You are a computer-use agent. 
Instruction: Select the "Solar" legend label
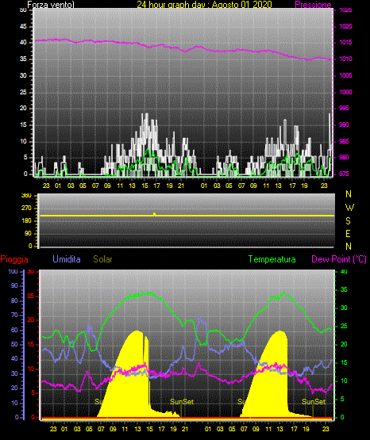103,259
